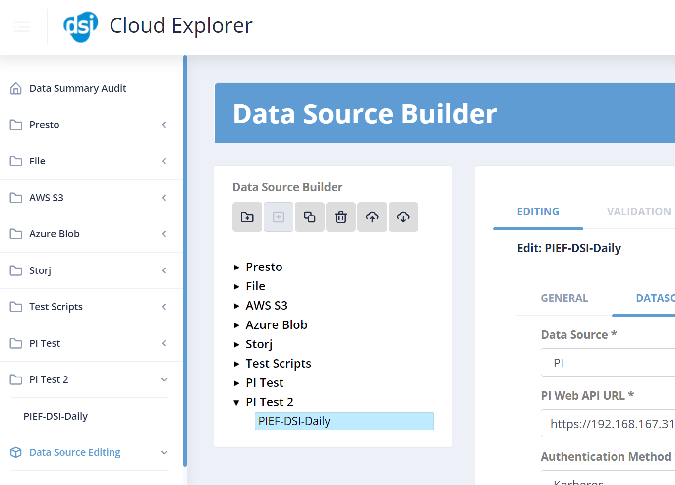Select PIEF-DSI-Daily in builder tree
Viewport: 675px width, 485px height.
point(344,421)
